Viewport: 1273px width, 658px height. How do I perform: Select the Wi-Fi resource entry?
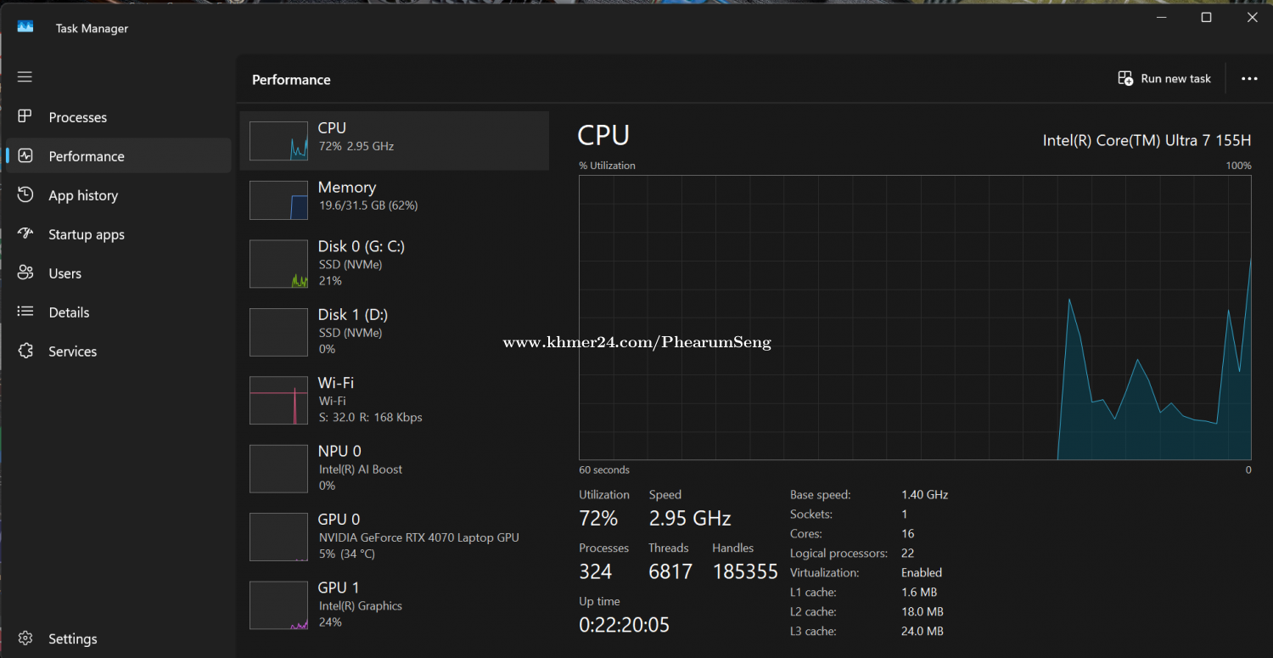(395, 400)
